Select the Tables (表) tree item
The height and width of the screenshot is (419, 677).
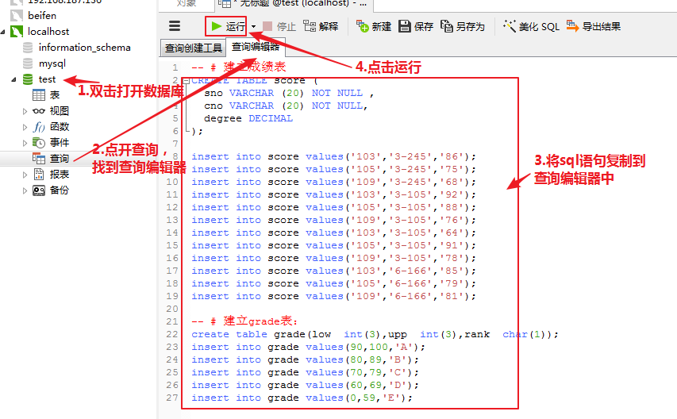click(54, 95)
